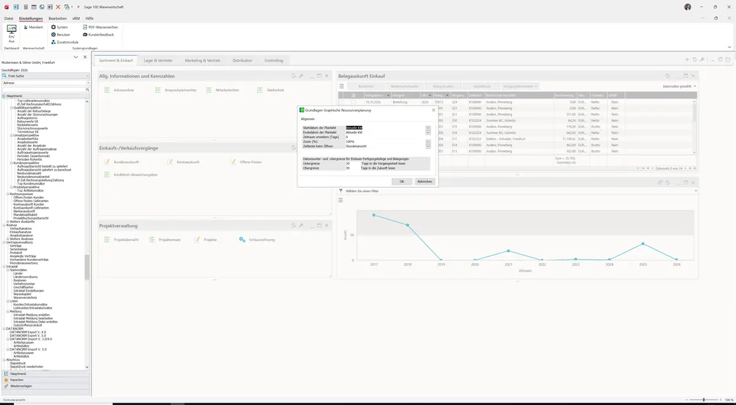Open Kundenfeedback from the ribbon
Screen dimensions: 736x405
98,34
